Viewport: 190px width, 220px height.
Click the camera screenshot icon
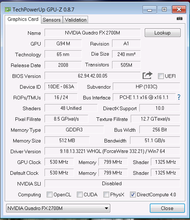click(180, 19)
